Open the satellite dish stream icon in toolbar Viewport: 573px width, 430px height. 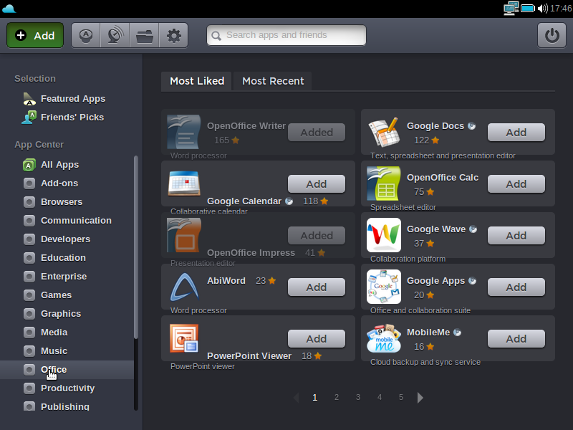115,35
